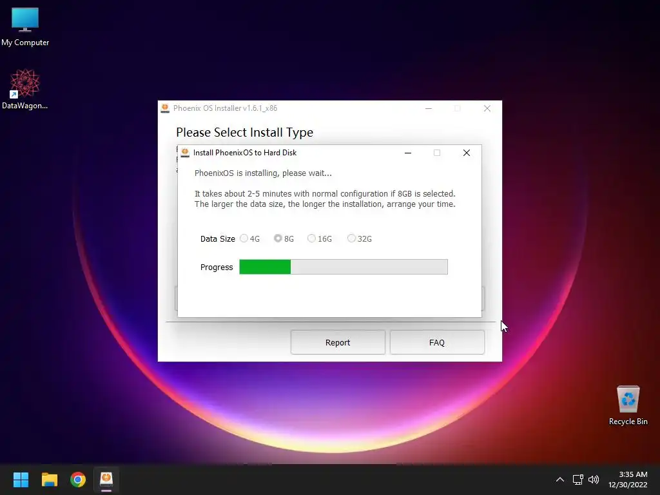Click the Install PhoenixOS dialog title icon
Screen dimensions: 660x495
[x=185, y=152]
